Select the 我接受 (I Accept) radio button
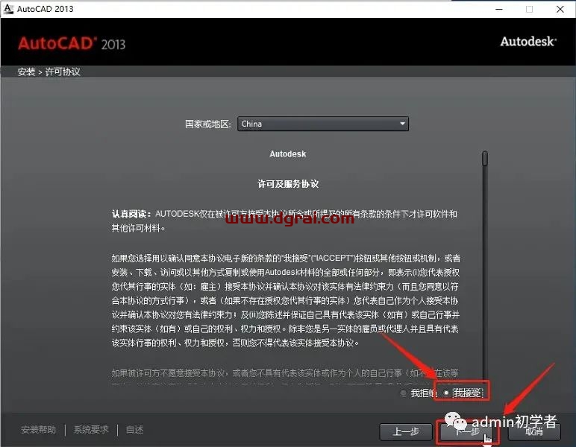The width and height of the screenshot is (576, 447). tap(446, 393)
